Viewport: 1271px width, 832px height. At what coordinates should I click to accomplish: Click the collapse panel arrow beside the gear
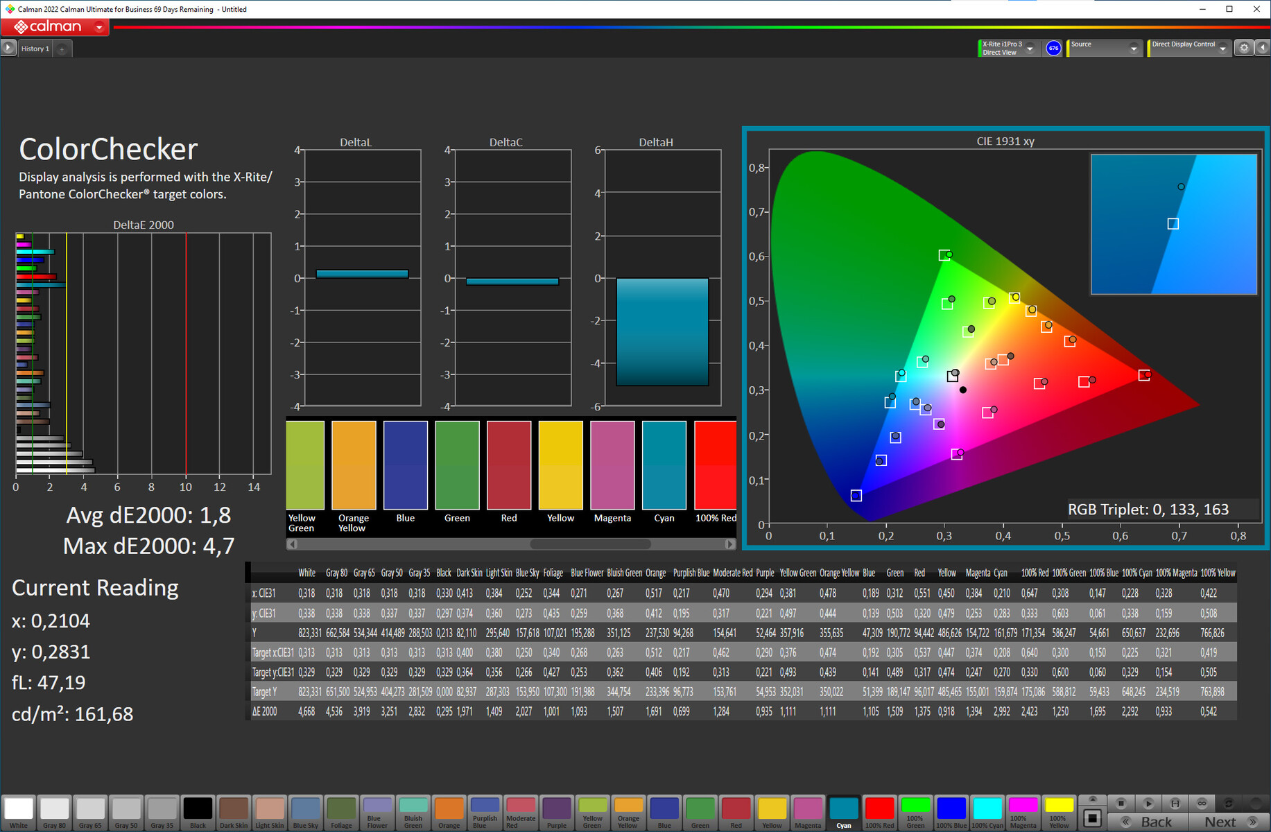1262,48
